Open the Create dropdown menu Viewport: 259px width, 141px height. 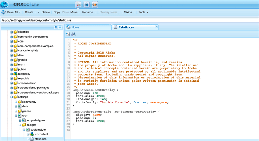tap(39, 12)
